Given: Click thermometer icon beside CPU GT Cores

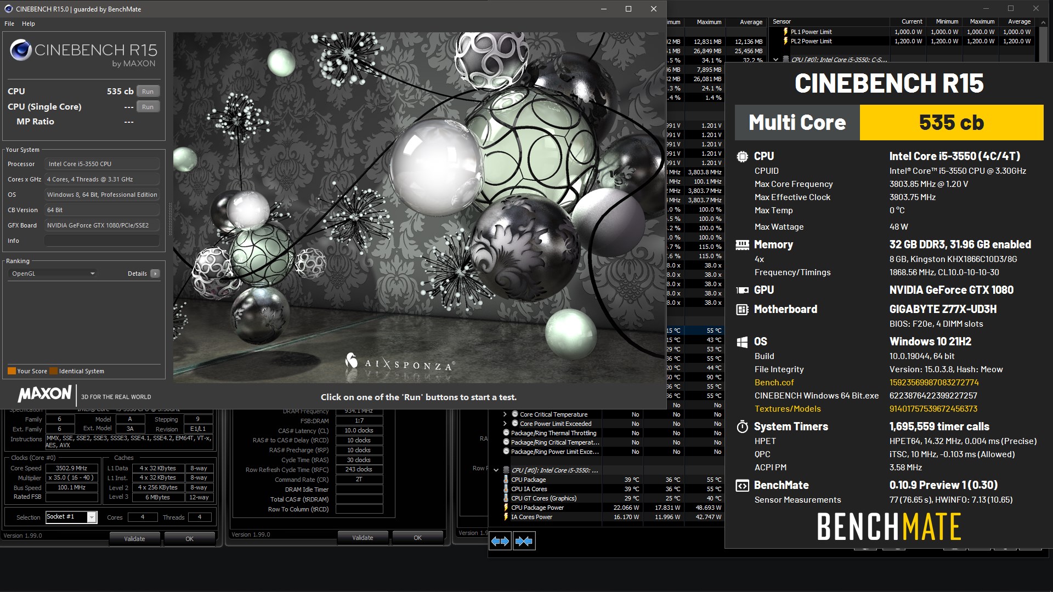Looking at the screenshot, I should click(x=506, y=498).
